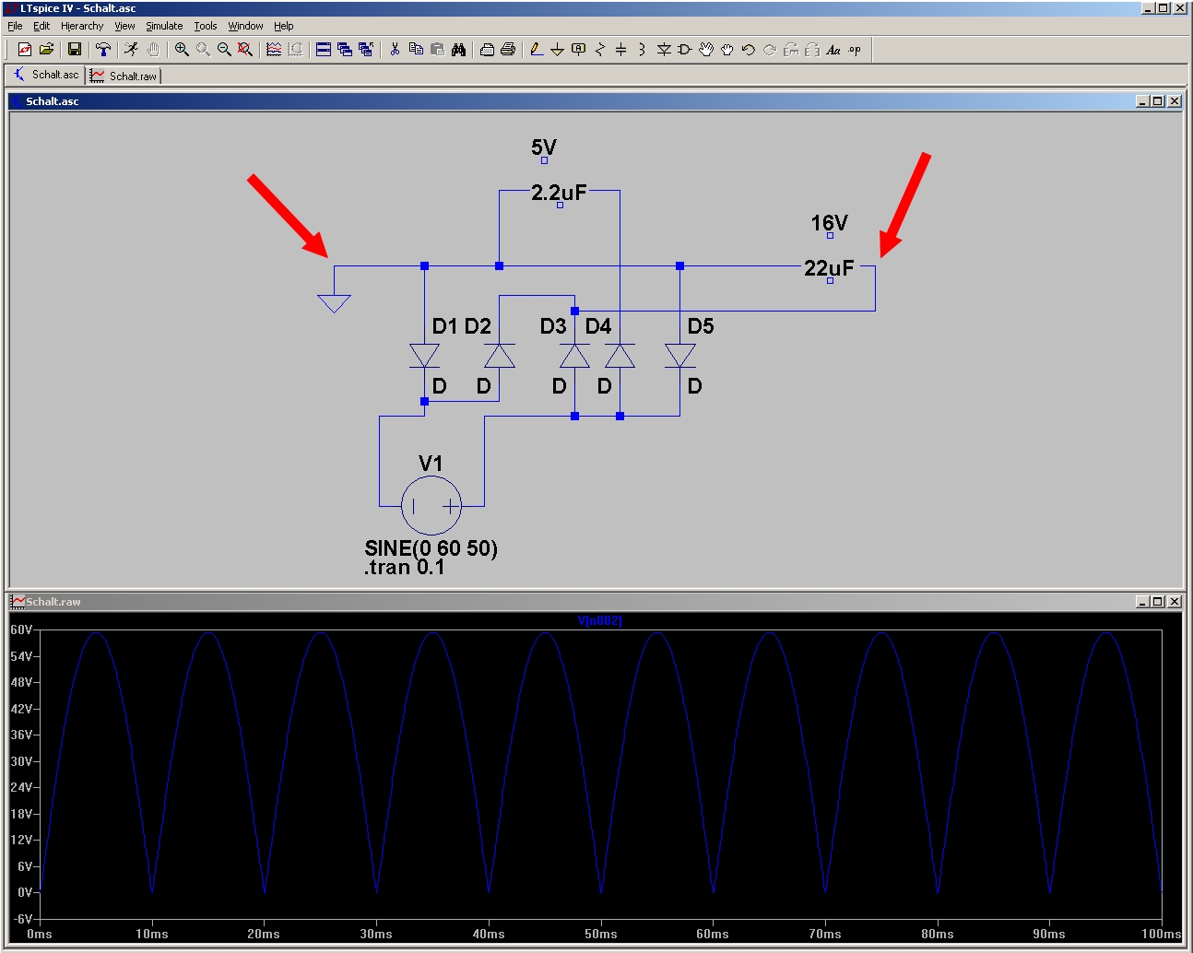Open the Simulate menu
The height and width of the screenshot is (953, 1193).
(x=164, y=26)
